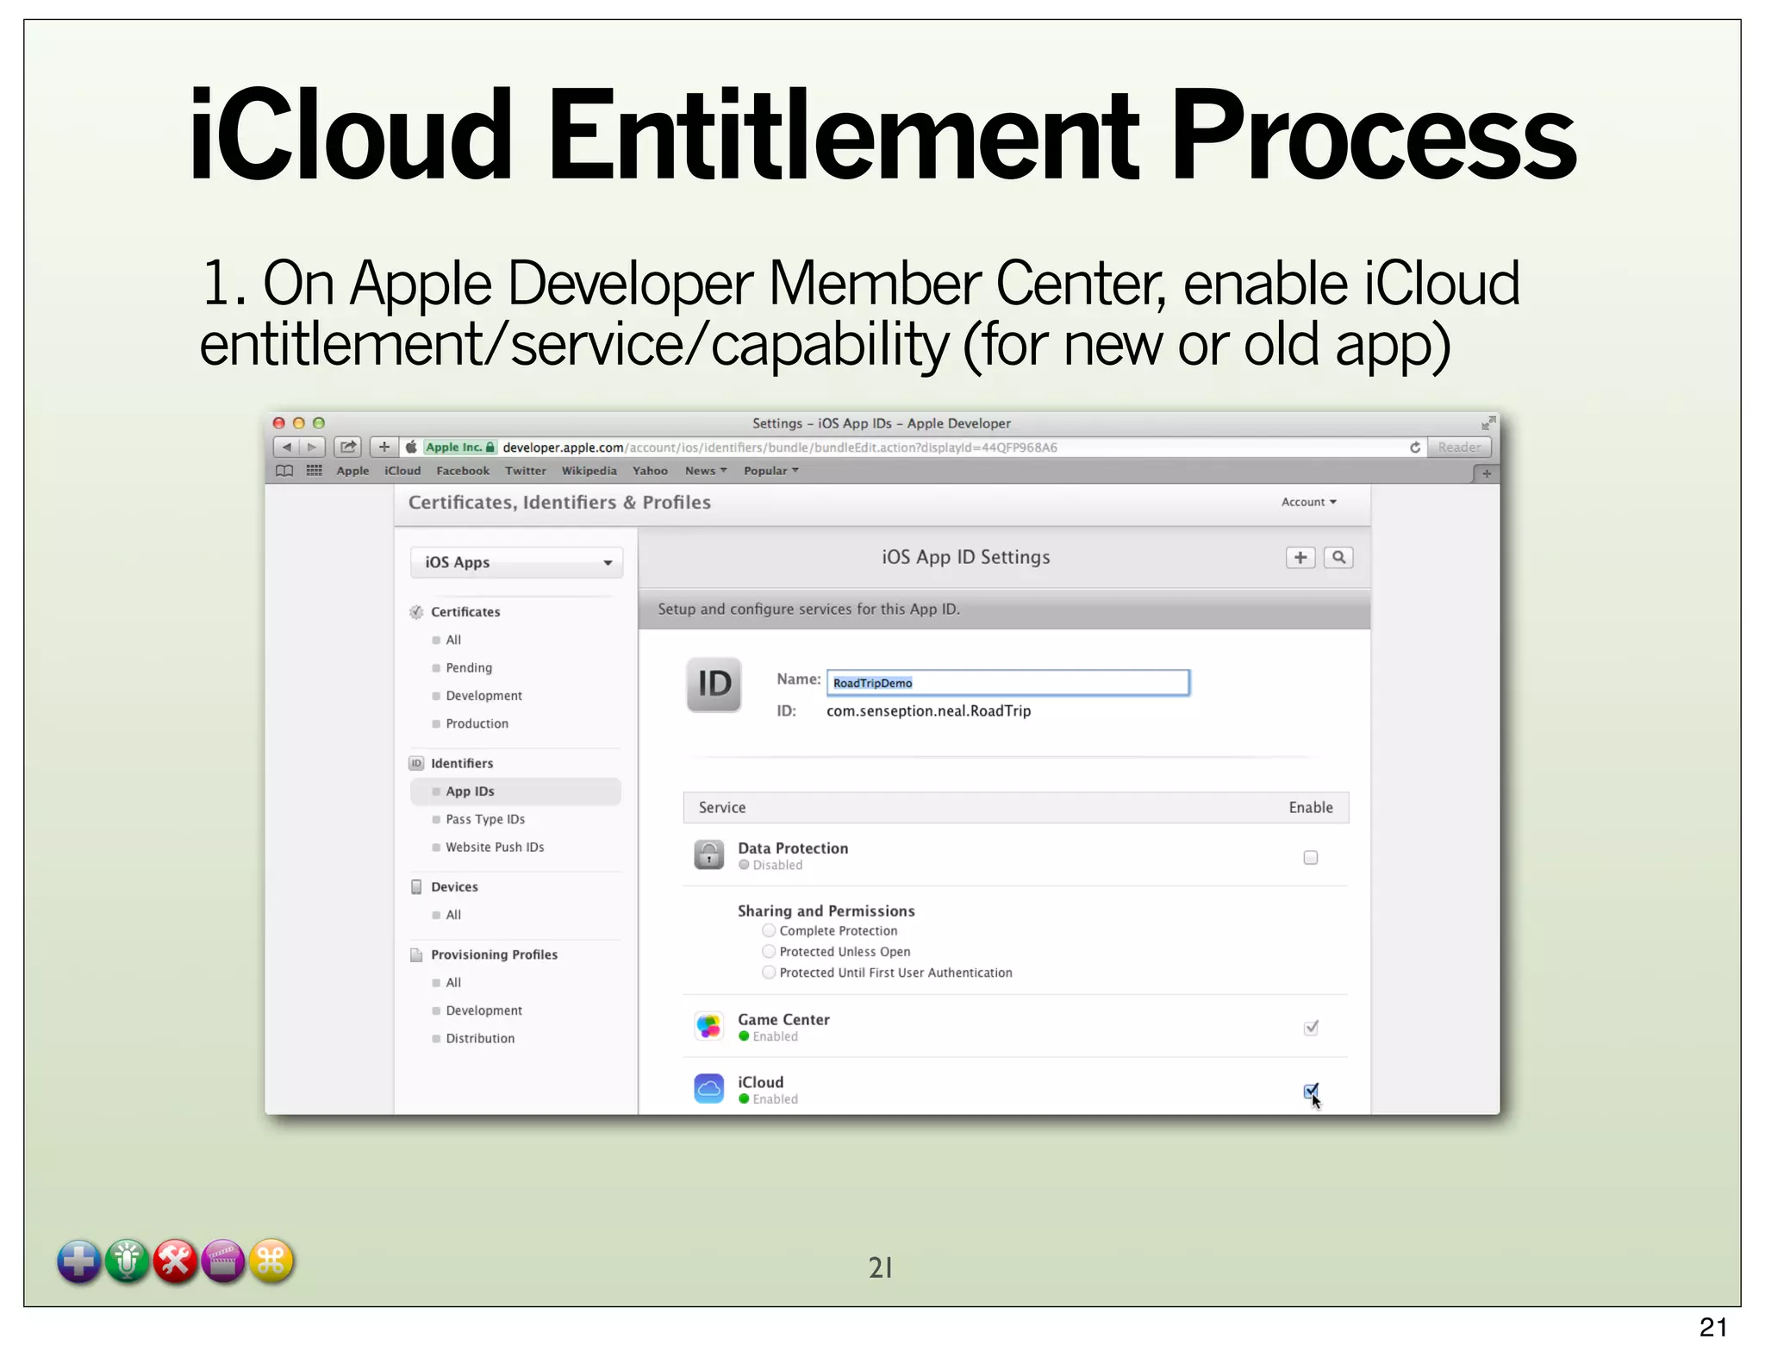Select Website Push IDs
The width and height of the screenshot is (1765, 1364).
click(495, 848)
